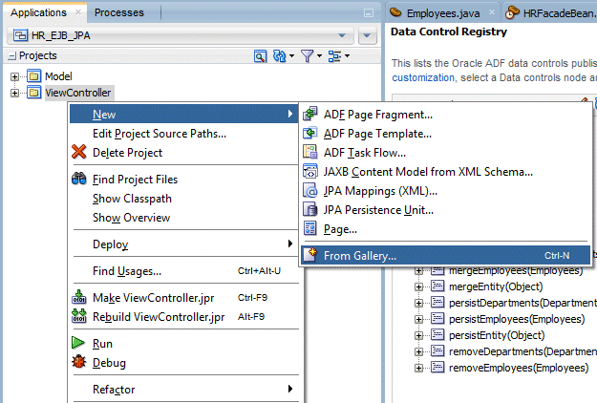Choose Find Usages menu entry
This screenshot has width=597, height=403.
click(184, 270)
